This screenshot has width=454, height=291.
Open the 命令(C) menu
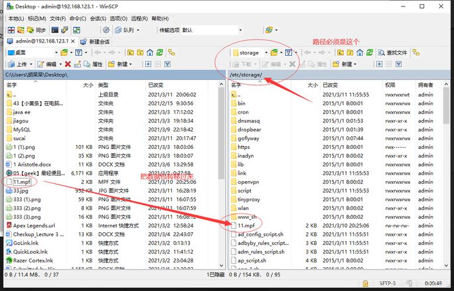click(78, 19)
